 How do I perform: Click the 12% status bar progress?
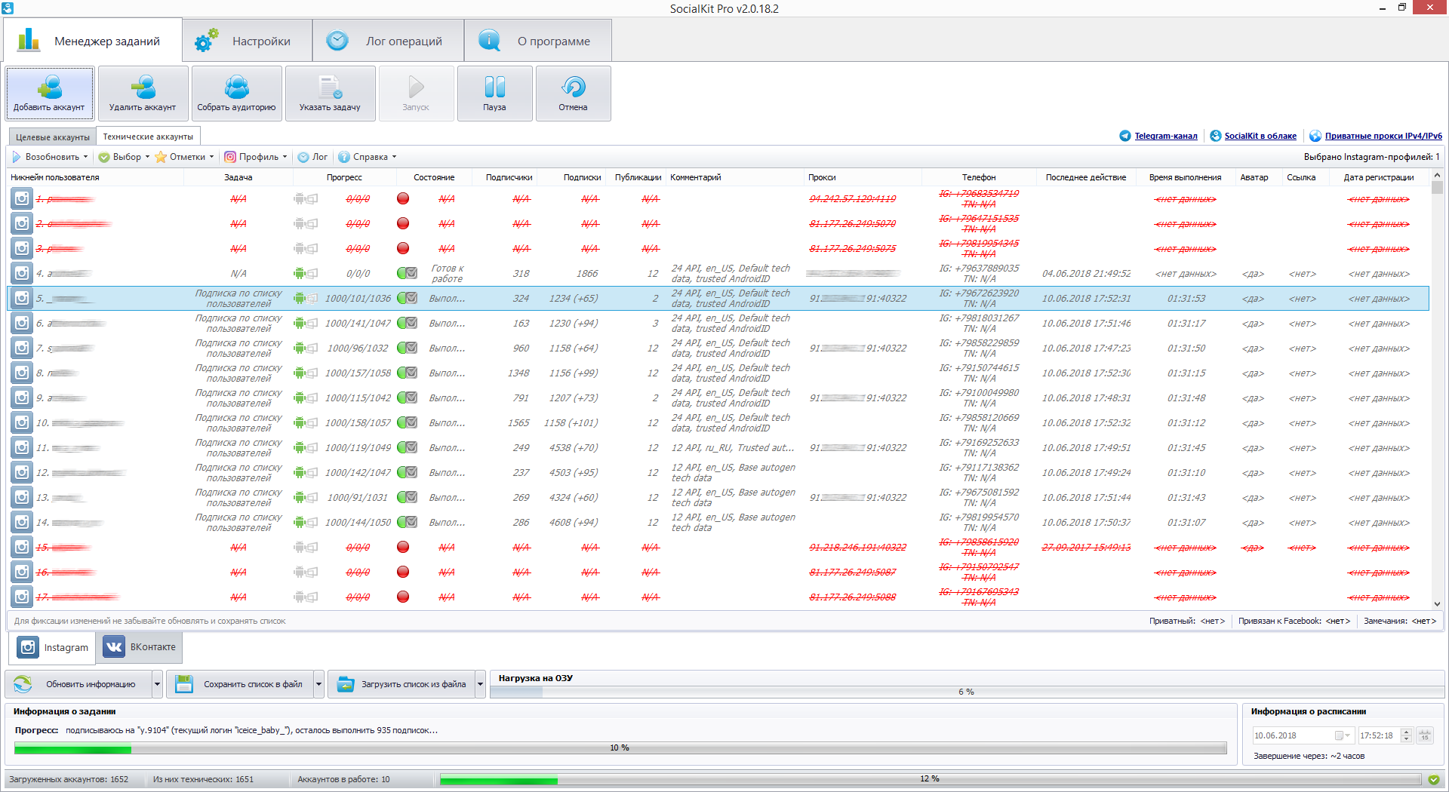tap(930, 779)
